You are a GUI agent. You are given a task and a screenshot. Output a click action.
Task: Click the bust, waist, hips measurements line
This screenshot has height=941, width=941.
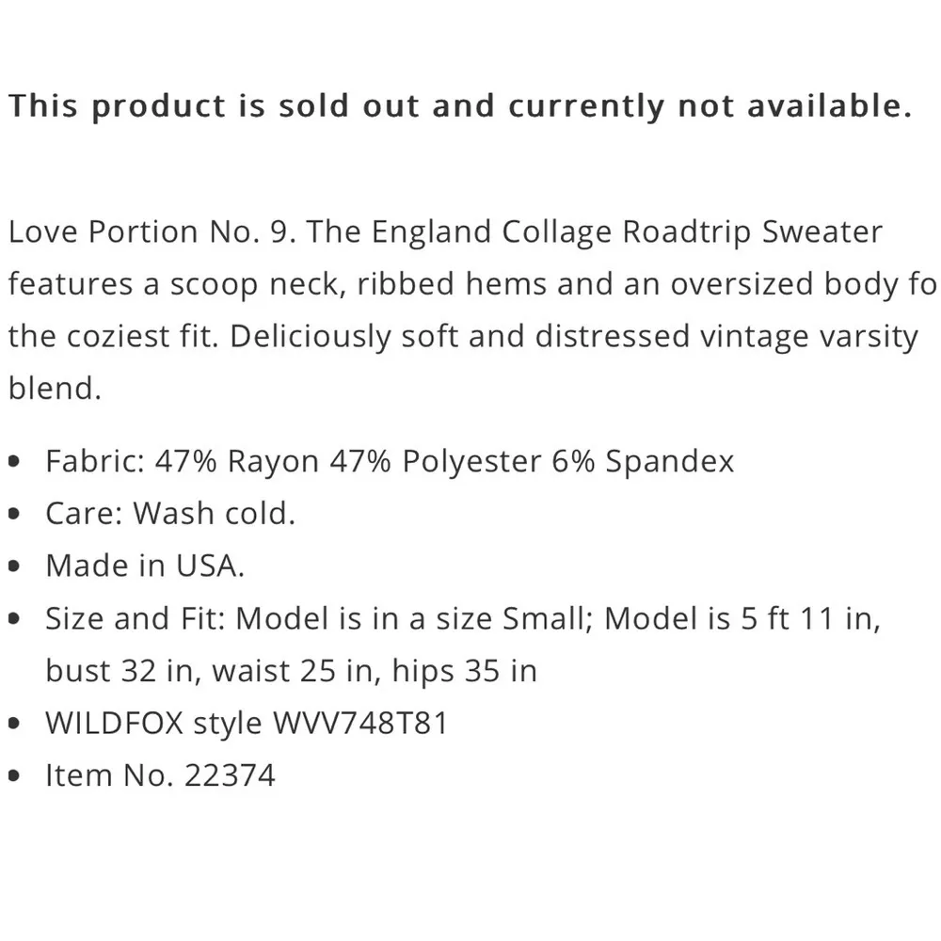point(291,671)
